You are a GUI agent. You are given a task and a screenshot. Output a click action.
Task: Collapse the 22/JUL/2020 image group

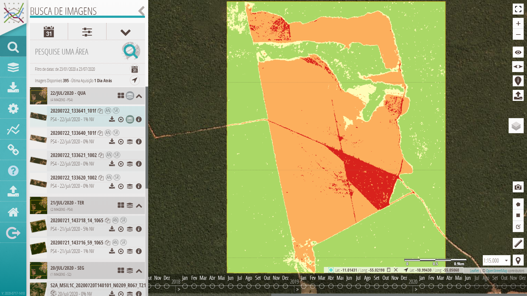coord(139,96)
